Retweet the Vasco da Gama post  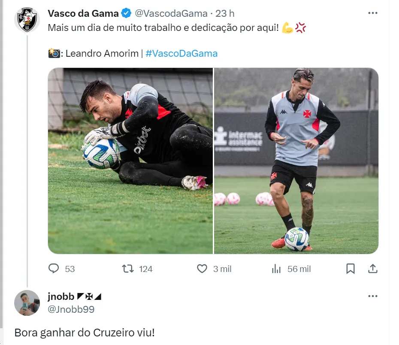click(137, 269)
